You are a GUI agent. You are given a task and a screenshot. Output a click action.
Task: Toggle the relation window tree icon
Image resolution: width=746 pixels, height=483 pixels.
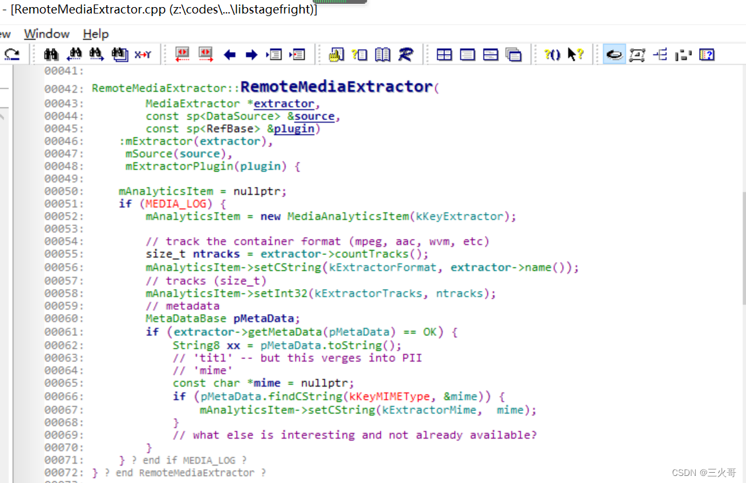point(660,55)
